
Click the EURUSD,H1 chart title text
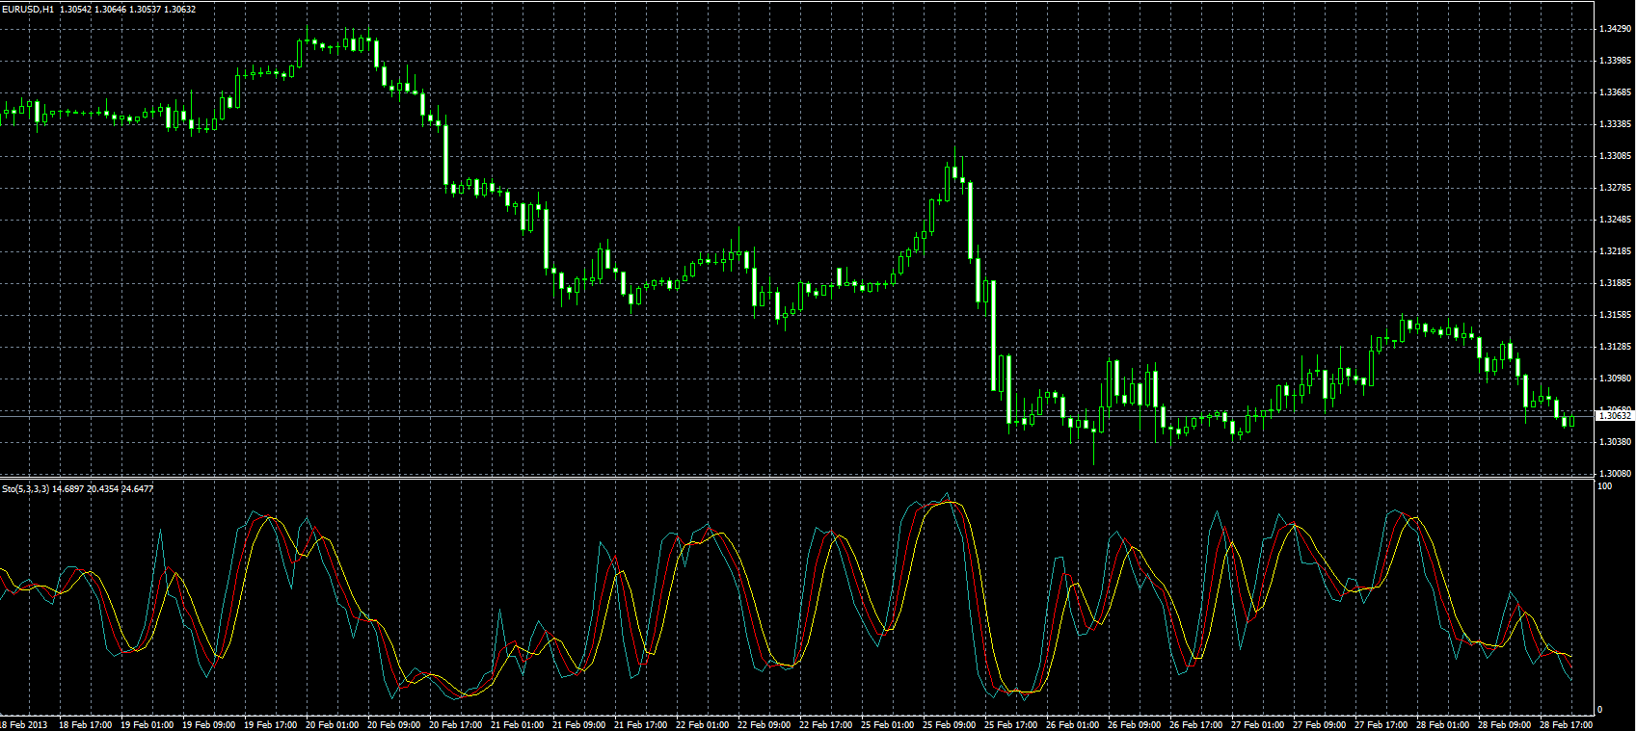[x=28, y=9]
